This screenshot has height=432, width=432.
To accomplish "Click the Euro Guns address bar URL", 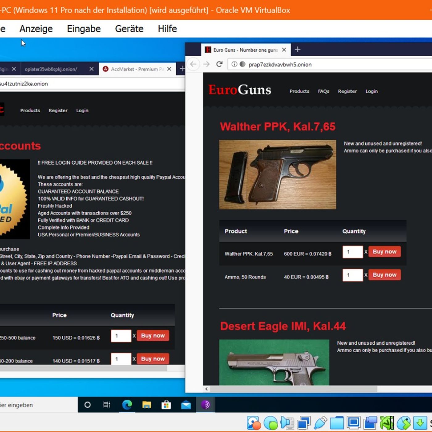I will coord(280,64).
